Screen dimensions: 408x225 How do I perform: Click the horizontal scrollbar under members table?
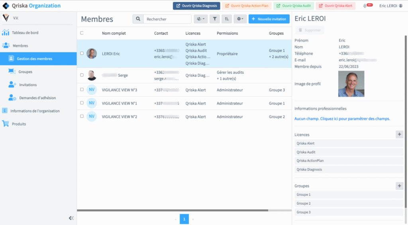coord(173,210)
